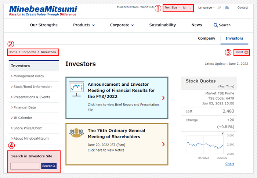257x178 pixels.
Task: Switch language to JP
Action: click(x=219, y=8)
